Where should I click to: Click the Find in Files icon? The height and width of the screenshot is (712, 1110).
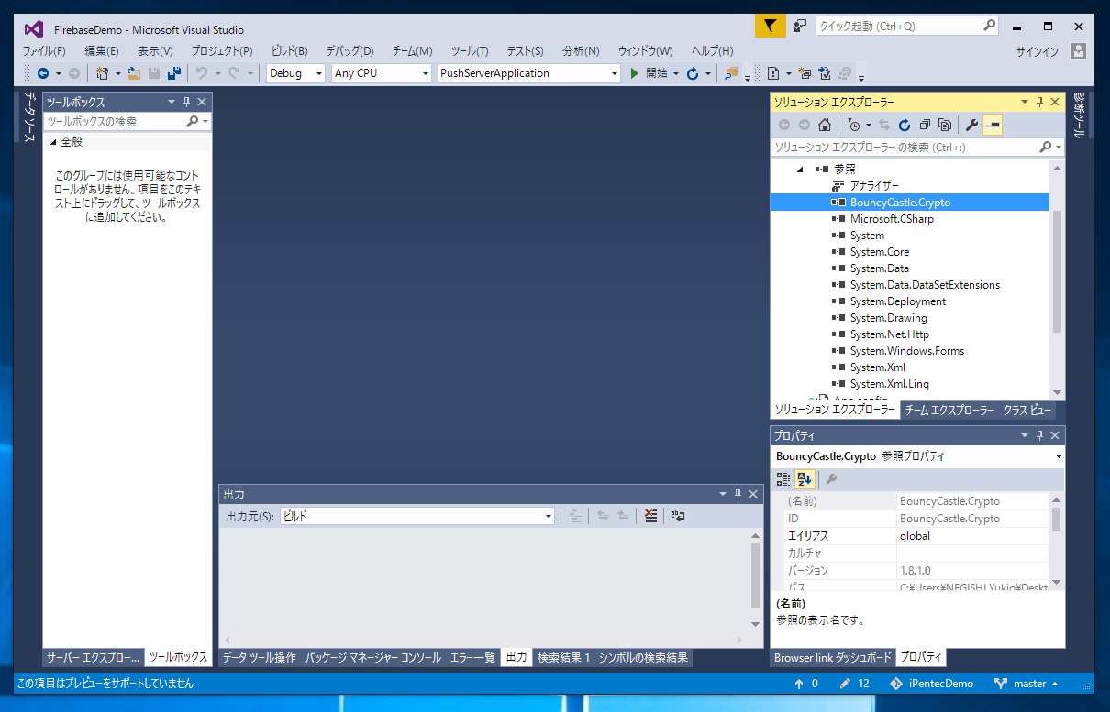point(731,73)
